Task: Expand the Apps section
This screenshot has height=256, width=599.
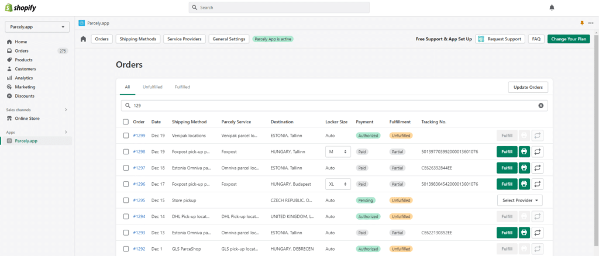Action: [66, 132]
